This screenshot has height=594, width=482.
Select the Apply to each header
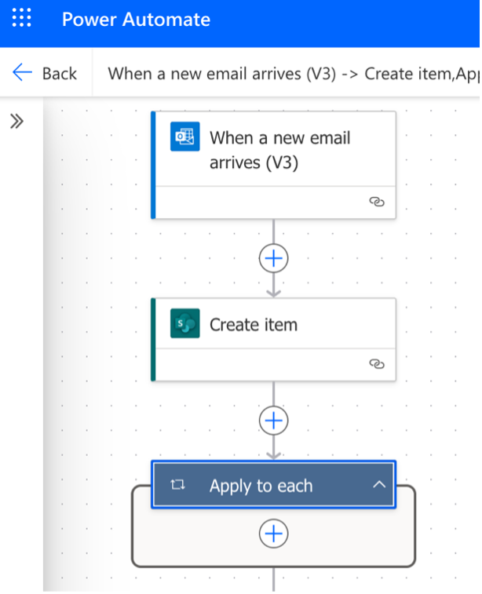point(273,484)
